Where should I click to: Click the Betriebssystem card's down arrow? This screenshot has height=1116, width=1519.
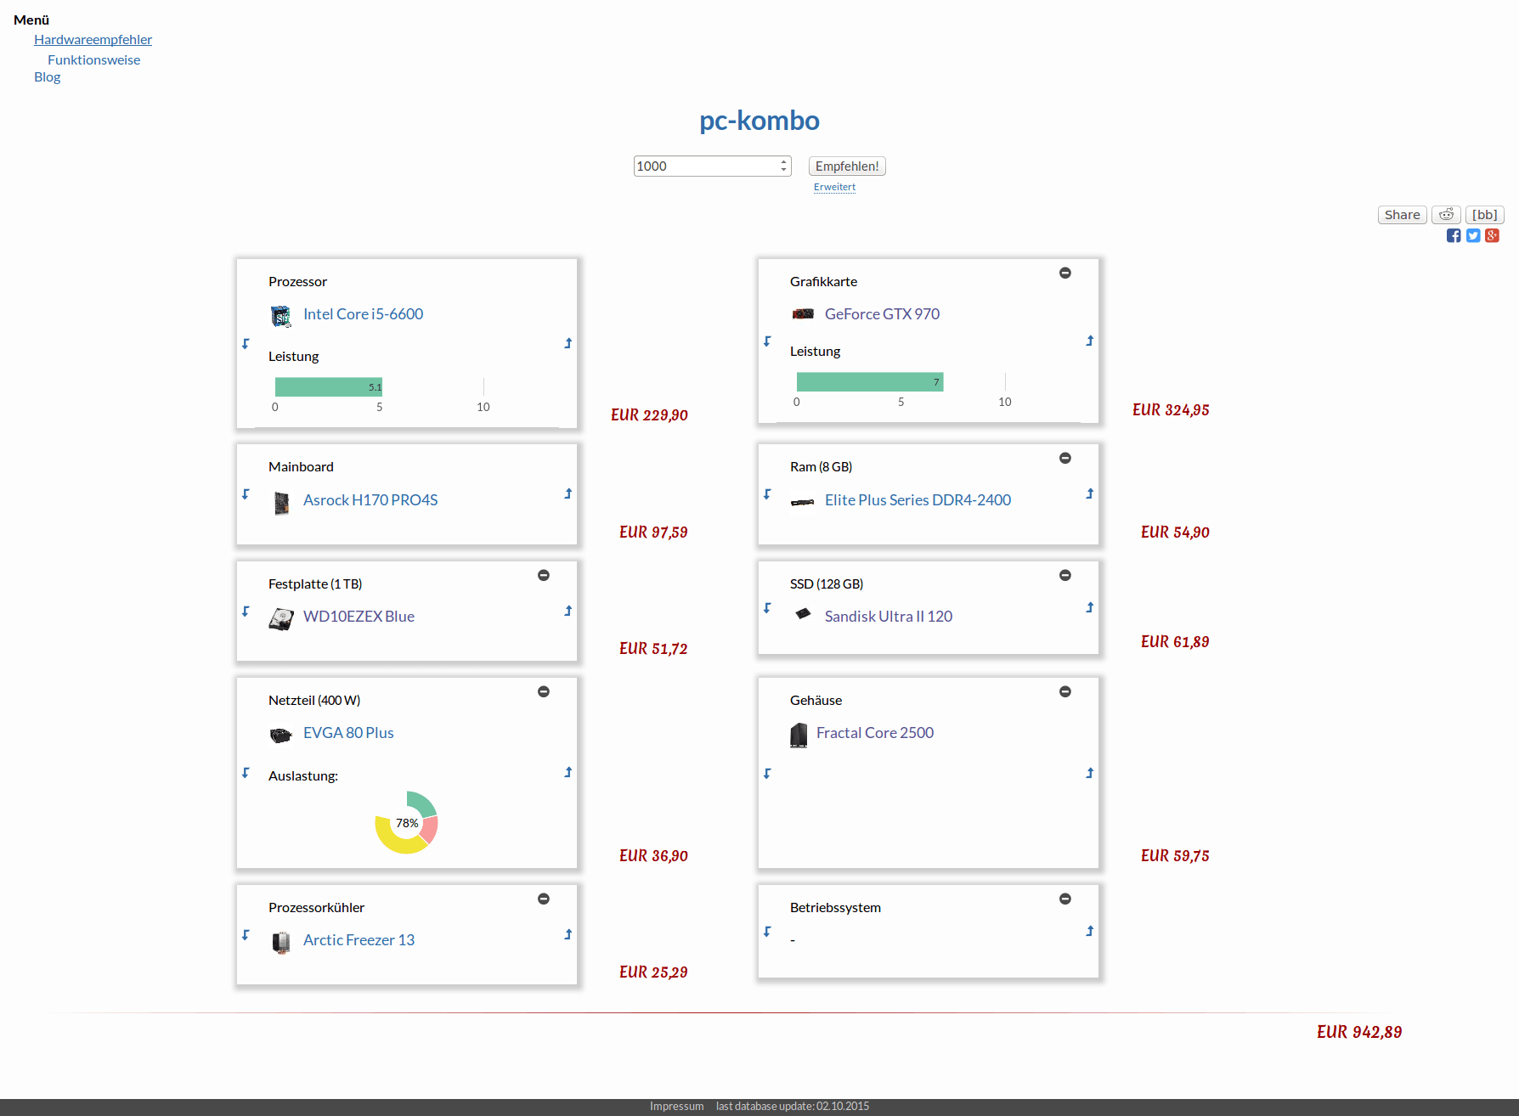point(767,932)
